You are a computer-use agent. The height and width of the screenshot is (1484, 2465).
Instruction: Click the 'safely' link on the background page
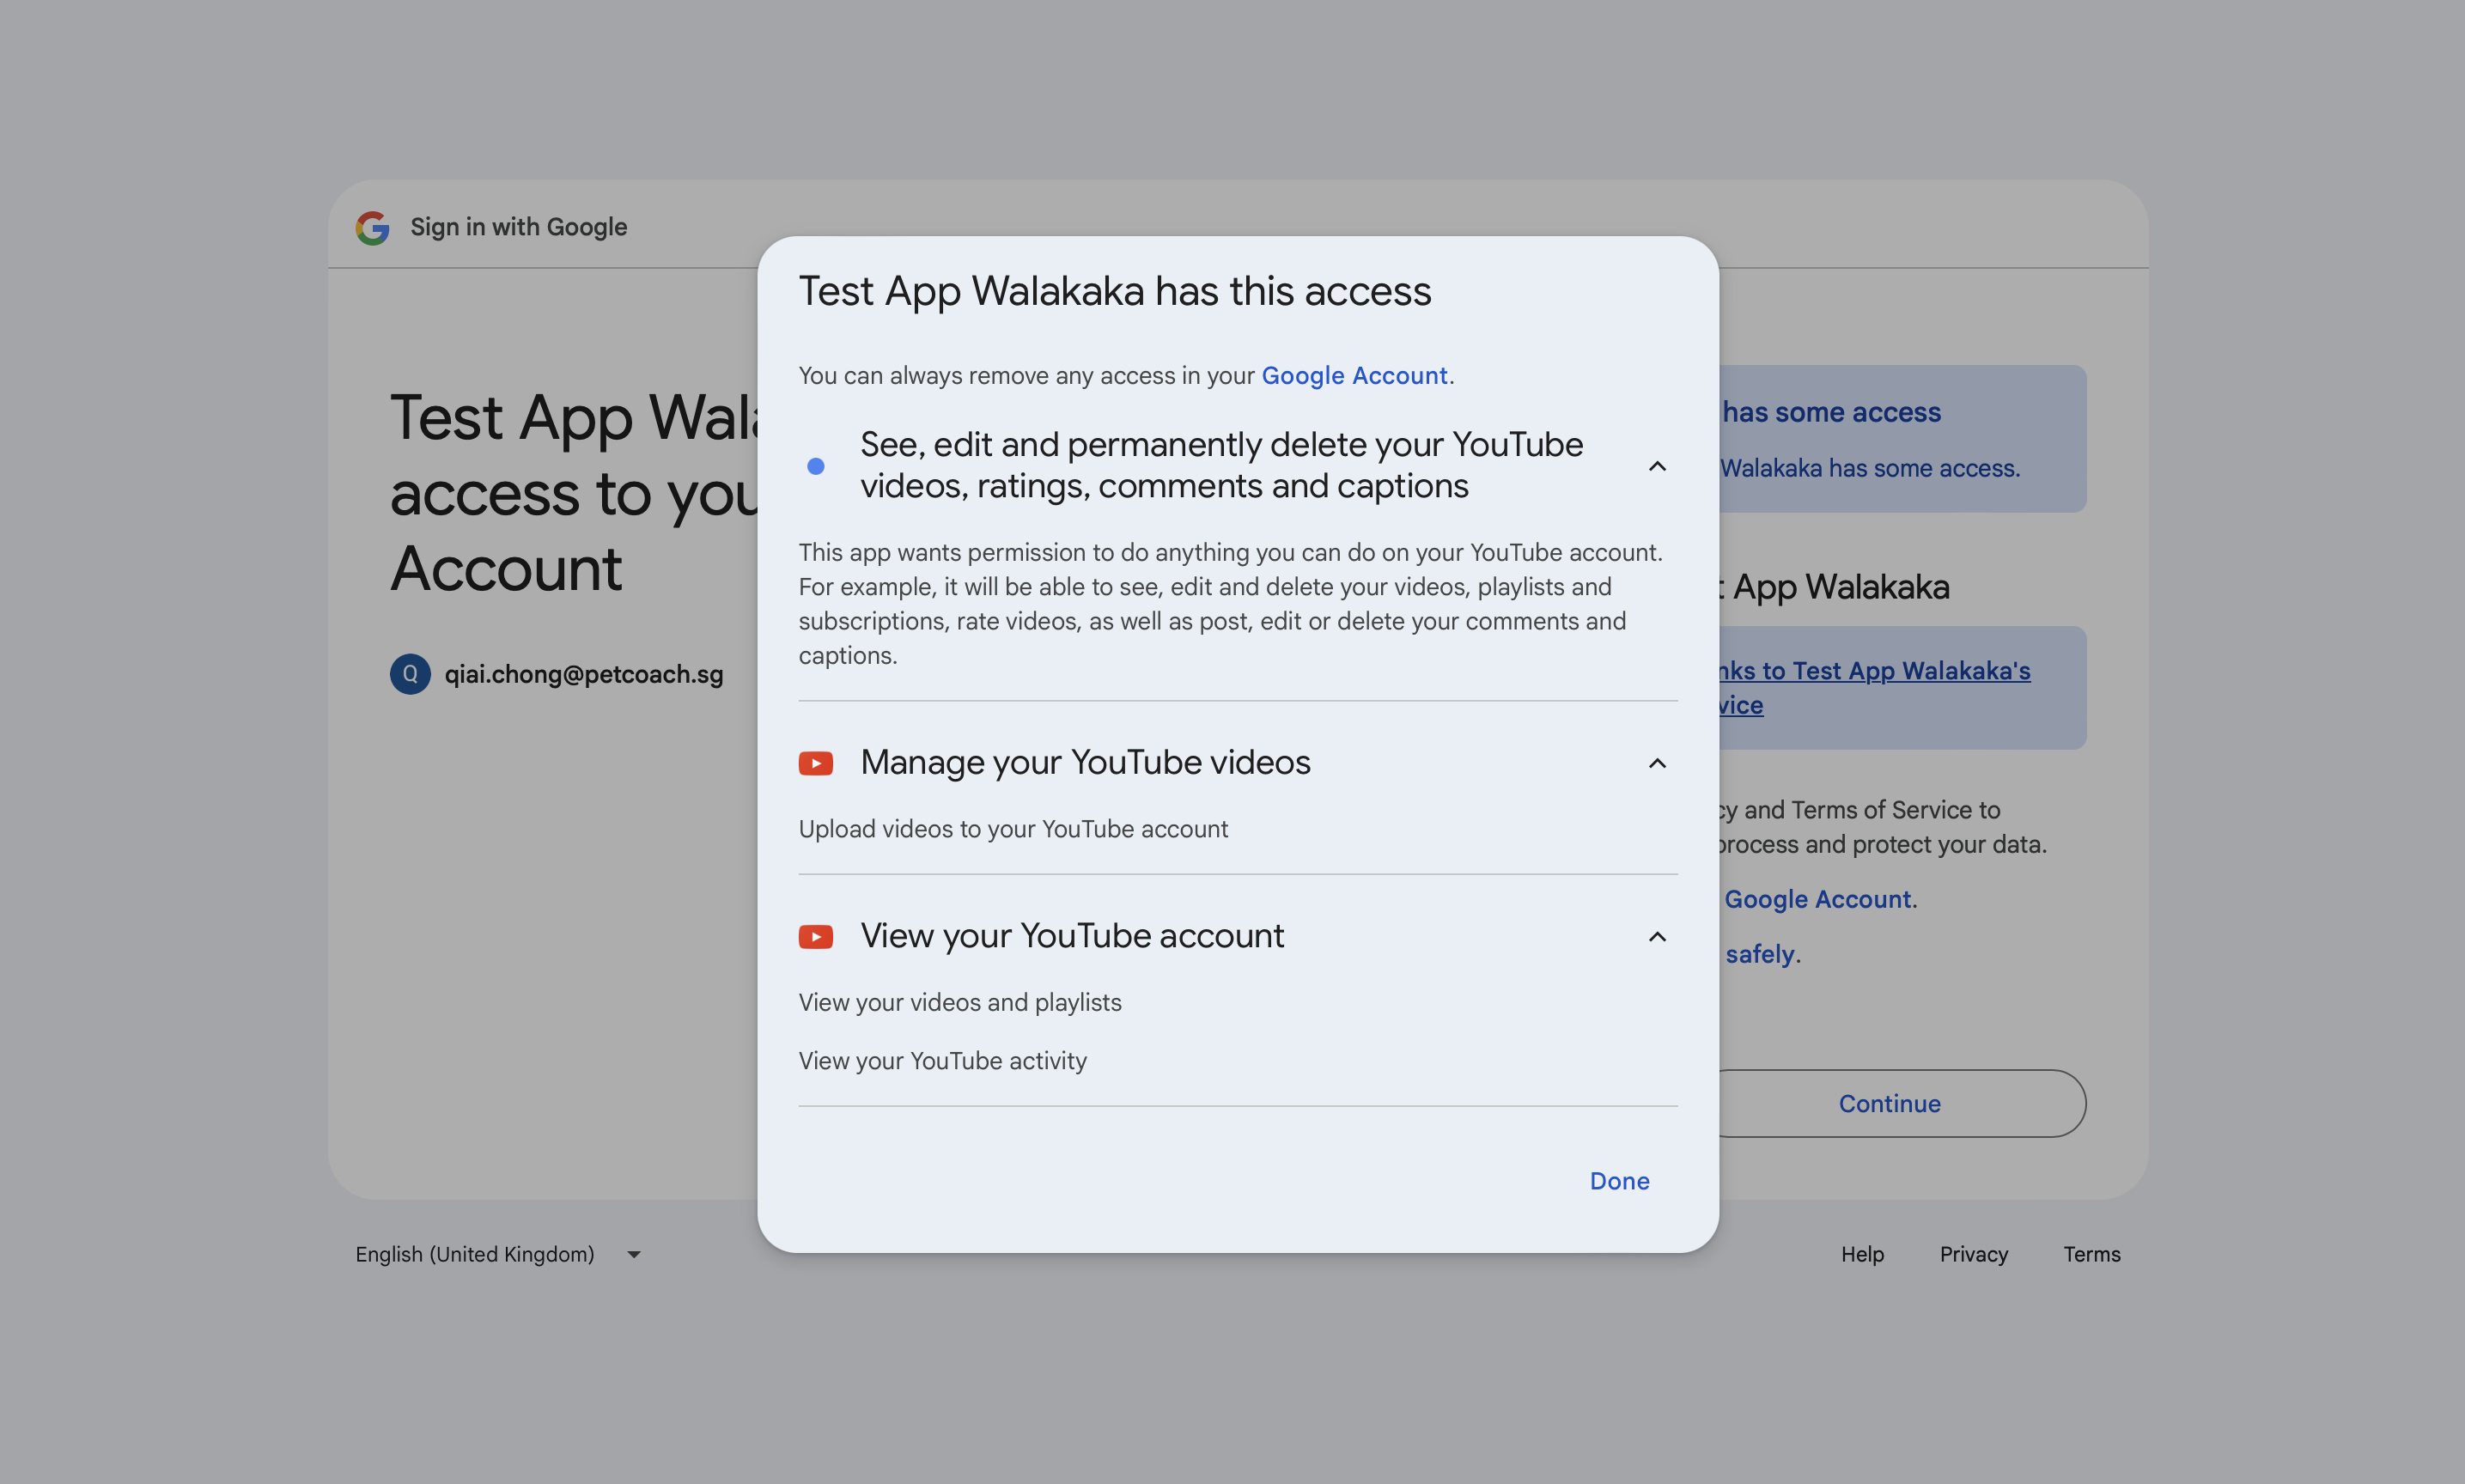point(1760,954)
